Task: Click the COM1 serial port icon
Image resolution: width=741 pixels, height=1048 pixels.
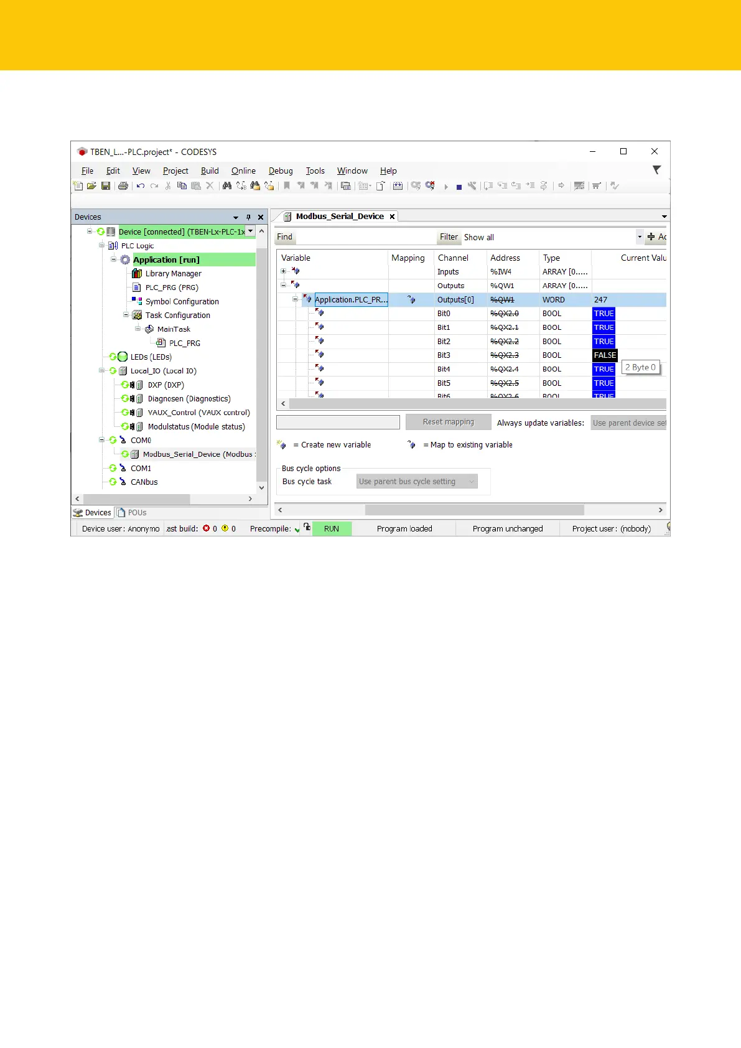Action: tap(123, 468)
